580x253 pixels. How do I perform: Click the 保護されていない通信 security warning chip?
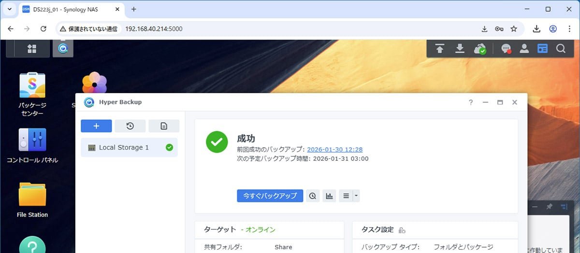(89, 29)
